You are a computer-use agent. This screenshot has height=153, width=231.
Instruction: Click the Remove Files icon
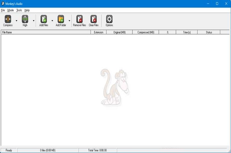[x=79, y=19]
